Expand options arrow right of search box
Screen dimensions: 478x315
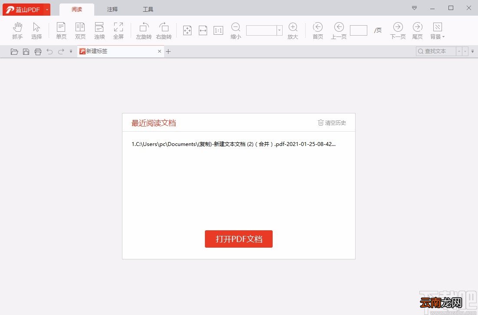click(x=472, y=51)
